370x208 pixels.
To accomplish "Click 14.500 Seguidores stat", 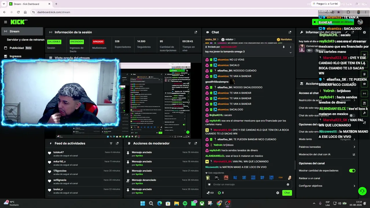I will pyautogui.click(x=144, y=44).
